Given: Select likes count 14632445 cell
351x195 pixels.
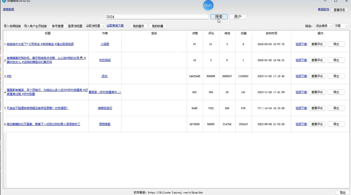Looking at the screenshot, I should pyautogui.click(x=195, y=76).
